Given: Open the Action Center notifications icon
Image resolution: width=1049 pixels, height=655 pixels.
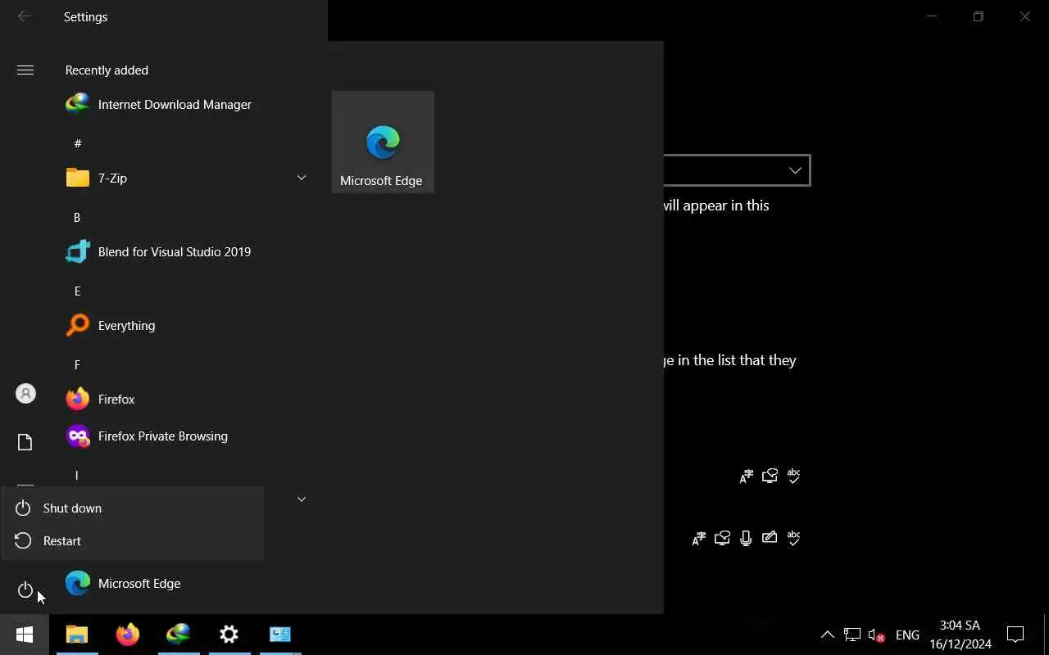Looking at the screenshot, I should click(1015, 635).
